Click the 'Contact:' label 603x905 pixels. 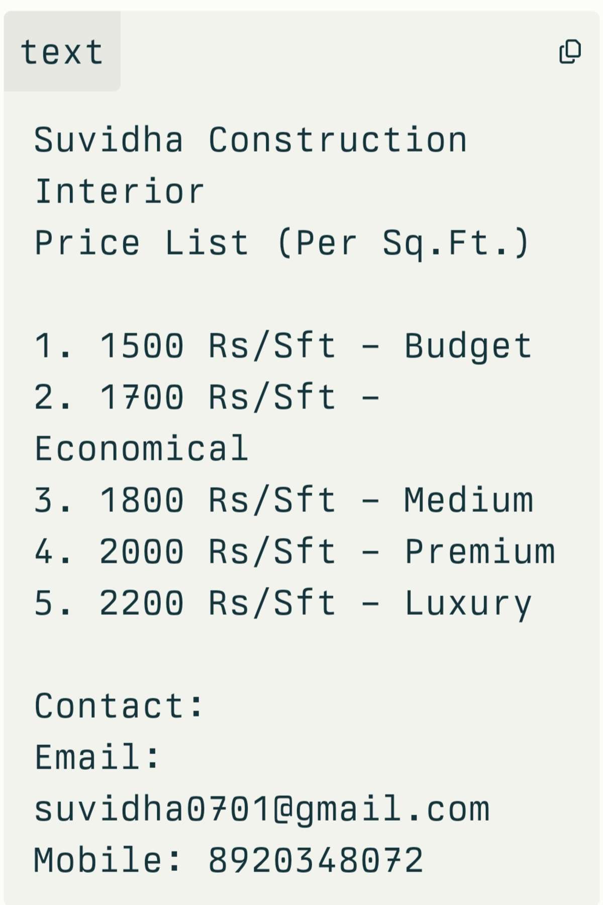pyautogui.click(x=118, y=706)
